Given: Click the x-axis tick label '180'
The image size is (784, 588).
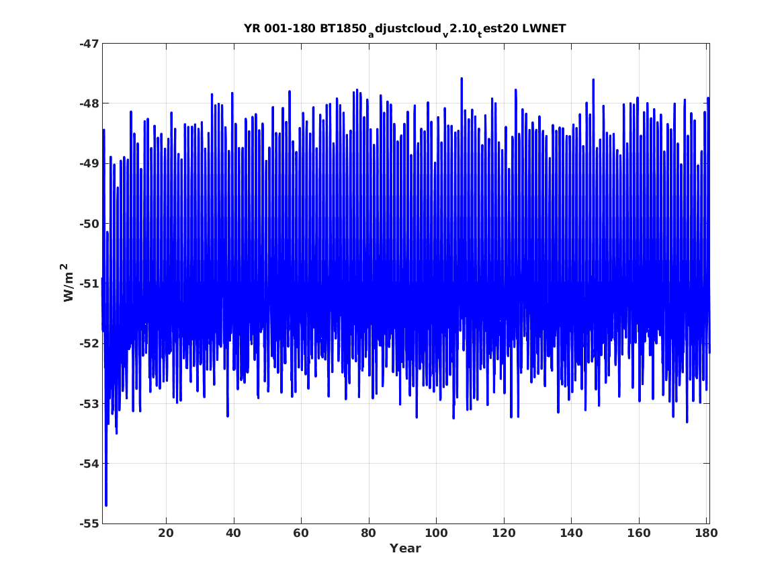Looking at the screenshot, I should (706, 533).
